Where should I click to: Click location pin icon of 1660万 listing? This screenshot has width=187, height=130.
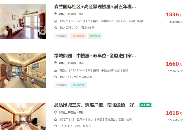(x=55, y=63)
